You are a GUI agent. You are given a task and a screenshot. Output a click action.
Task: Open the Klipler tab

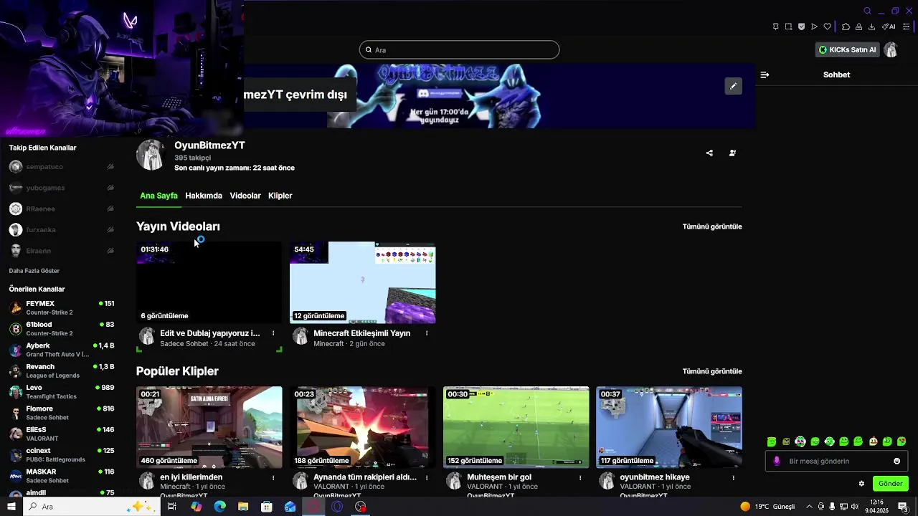click(x=280, y=196)
